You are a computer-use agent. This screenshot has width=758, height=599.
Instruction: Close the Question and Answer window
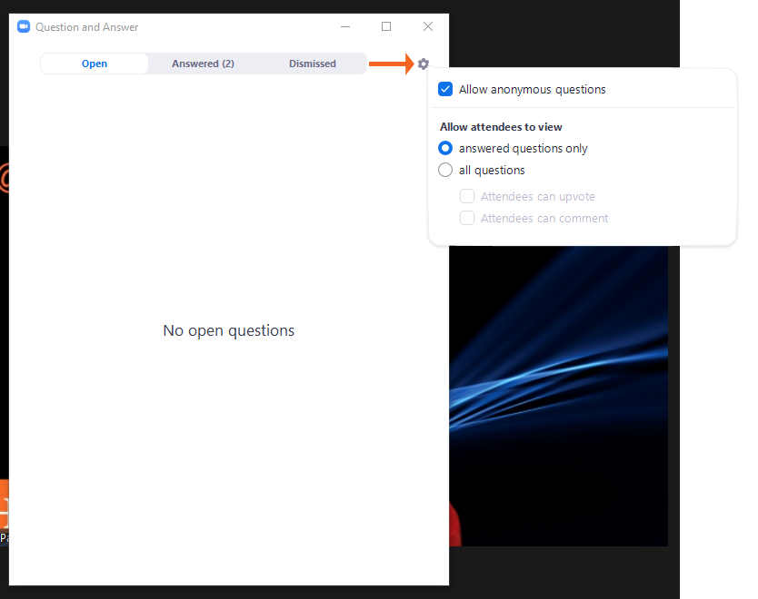pyautogui.click(x=428, y=27)
